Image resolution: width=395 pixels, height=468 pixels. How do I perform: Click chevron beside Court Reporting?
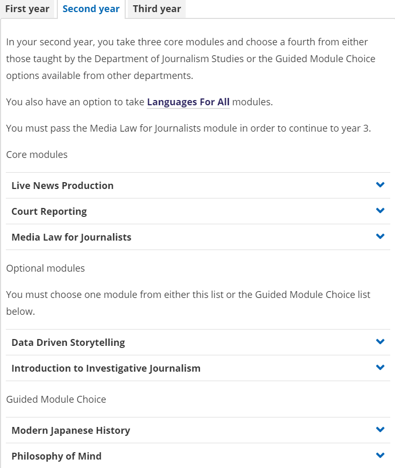point(380,211)
